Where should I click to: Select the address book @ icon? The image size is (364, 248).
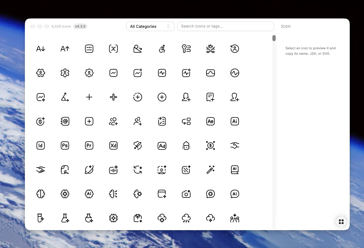[x=65, y=121]
